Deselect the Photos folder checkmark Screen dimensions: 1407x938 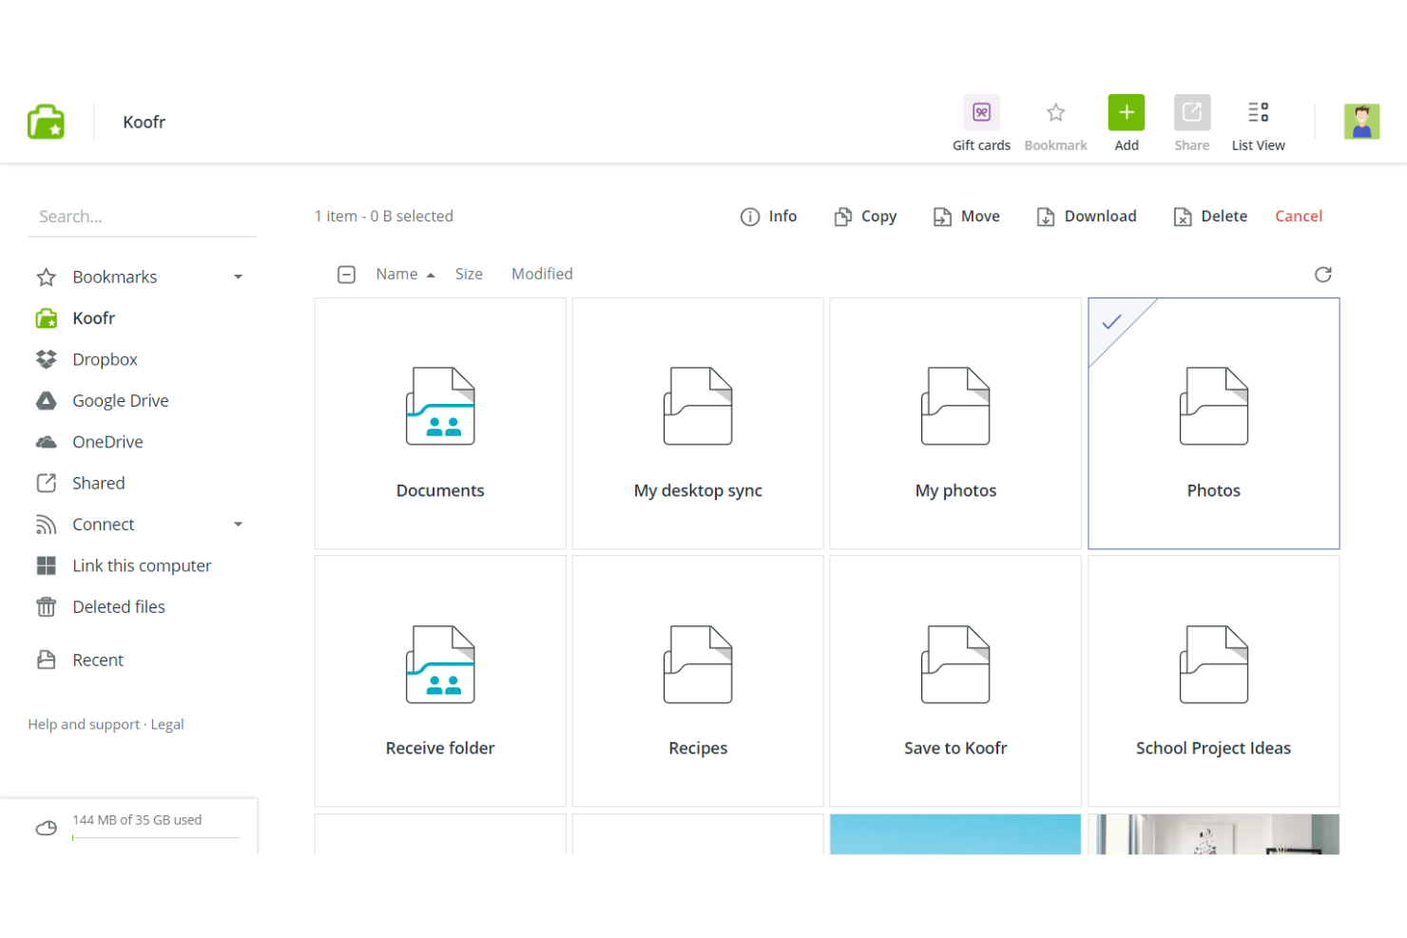tap(1110, 322)
